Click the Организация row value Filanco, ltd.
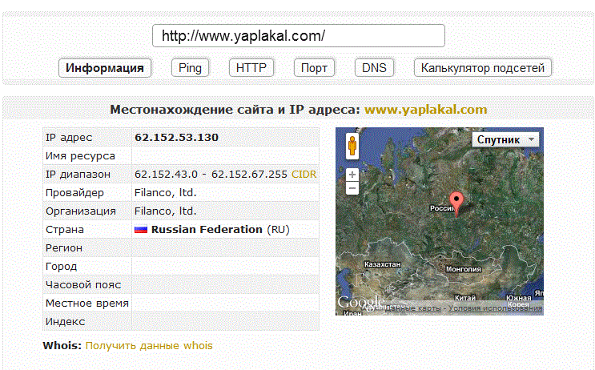595x370 pixels. click(166, 211)
